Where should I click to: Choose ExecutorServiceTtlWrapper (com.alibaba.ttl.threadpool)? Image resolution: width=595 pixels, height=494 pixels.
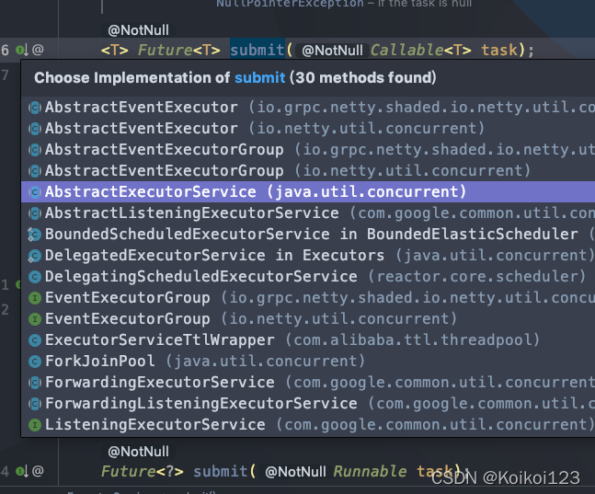[308, 339]
